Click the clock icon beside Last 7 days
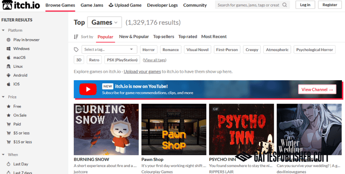The width and height of the screenshot is (345, 174). tap(9, 172)
